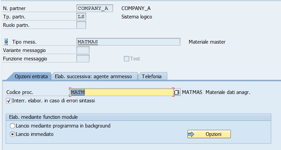
Task: Open the Elab. successiva: agente ammesso tab
Action: pos(93,77)
